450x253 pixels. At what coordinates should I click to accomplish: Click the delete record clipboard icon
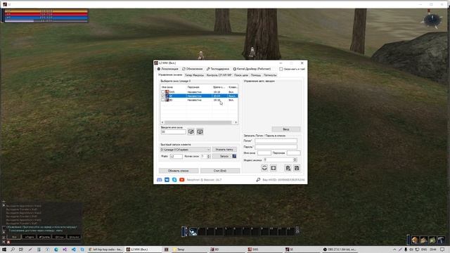point(288,168)
